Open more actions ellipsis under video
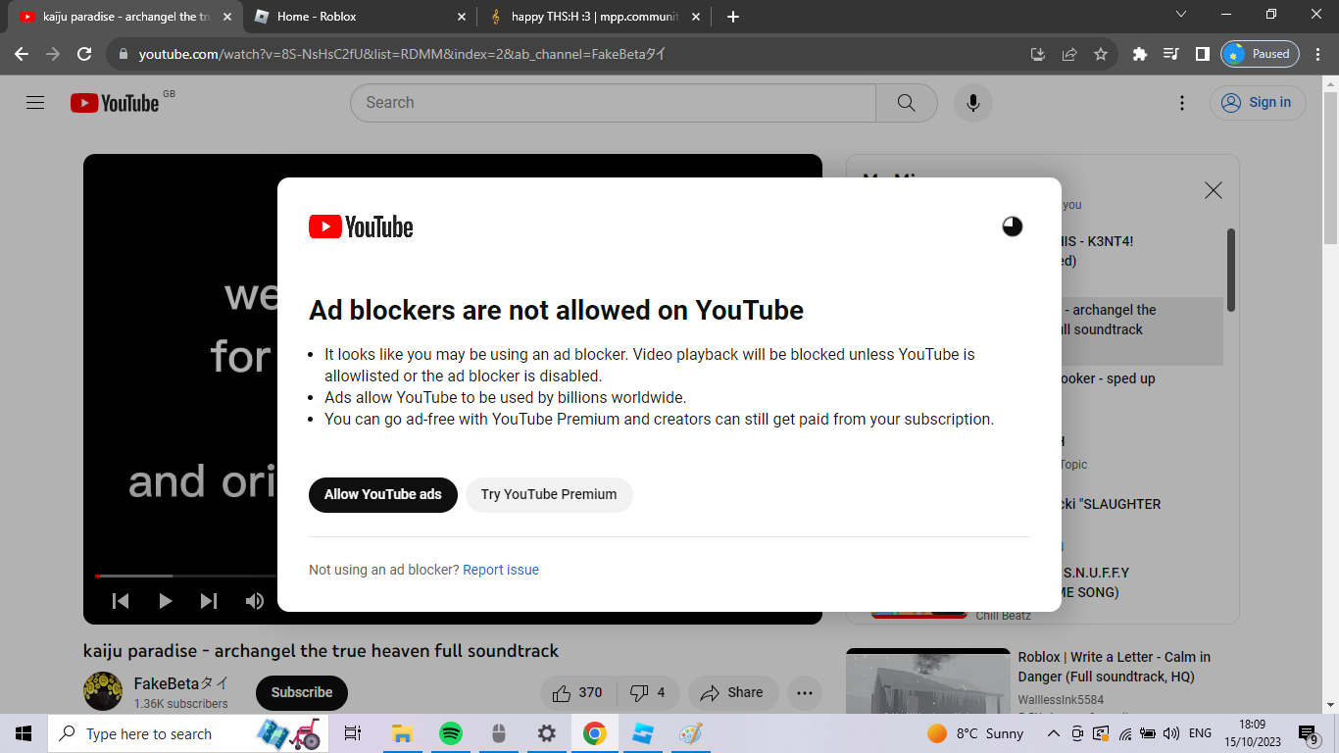The width and height of the screenshot is (1339, 753). [805, 692]
